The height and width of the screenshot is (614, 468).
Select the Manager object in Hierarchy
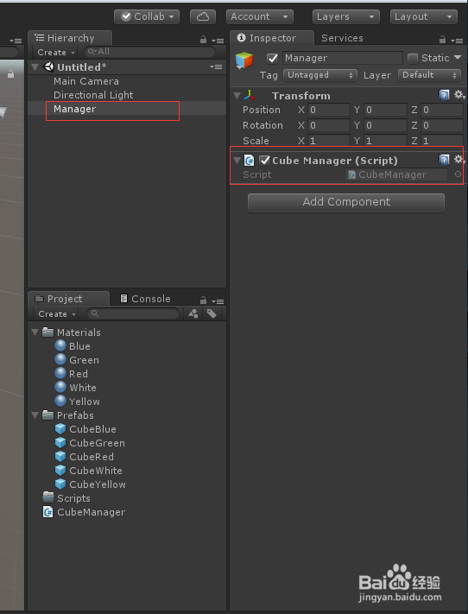pyautogui.click(x=74, y=109)
